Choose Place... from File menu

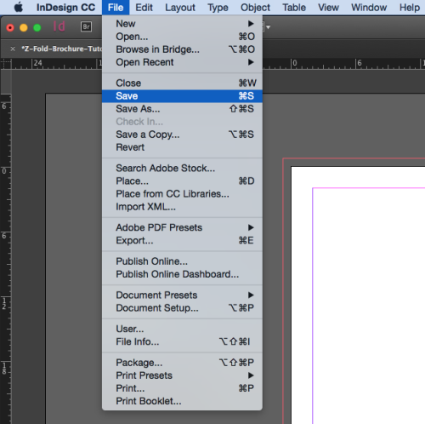click(x=182, y=181)
